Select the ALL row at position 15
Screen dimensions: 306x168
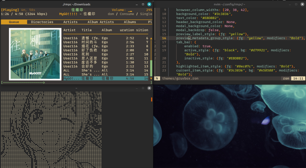[106, 74]
